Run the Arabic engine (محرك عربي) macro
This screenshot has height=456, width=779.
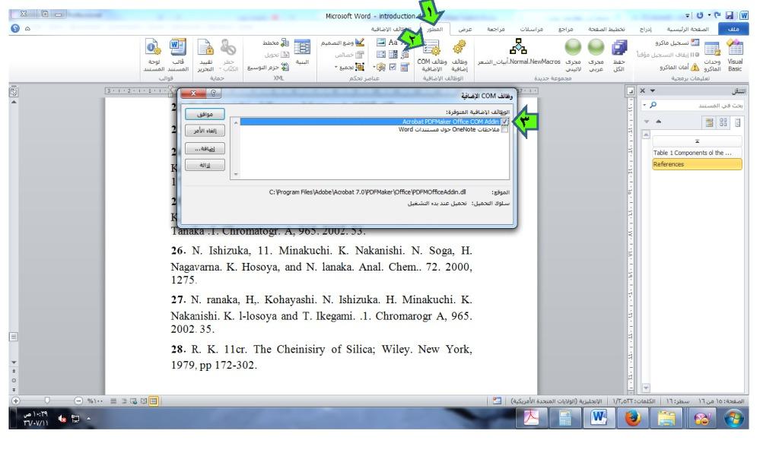596,55
